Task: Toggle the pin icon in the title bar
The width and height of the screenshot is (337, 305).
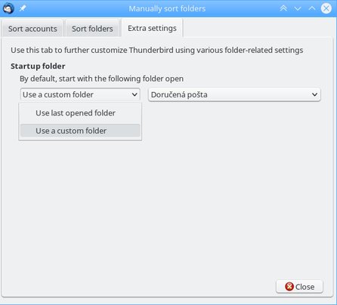Action: (23, 8)
